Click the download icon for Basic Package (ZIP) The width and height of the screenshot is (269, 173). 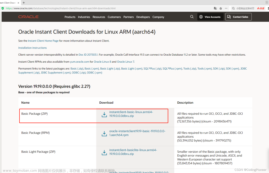point(104,114)
